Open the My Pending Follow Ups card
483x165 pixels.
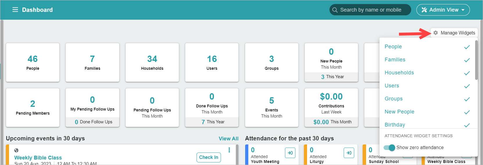pyautogui.click(x=92, y=108)
